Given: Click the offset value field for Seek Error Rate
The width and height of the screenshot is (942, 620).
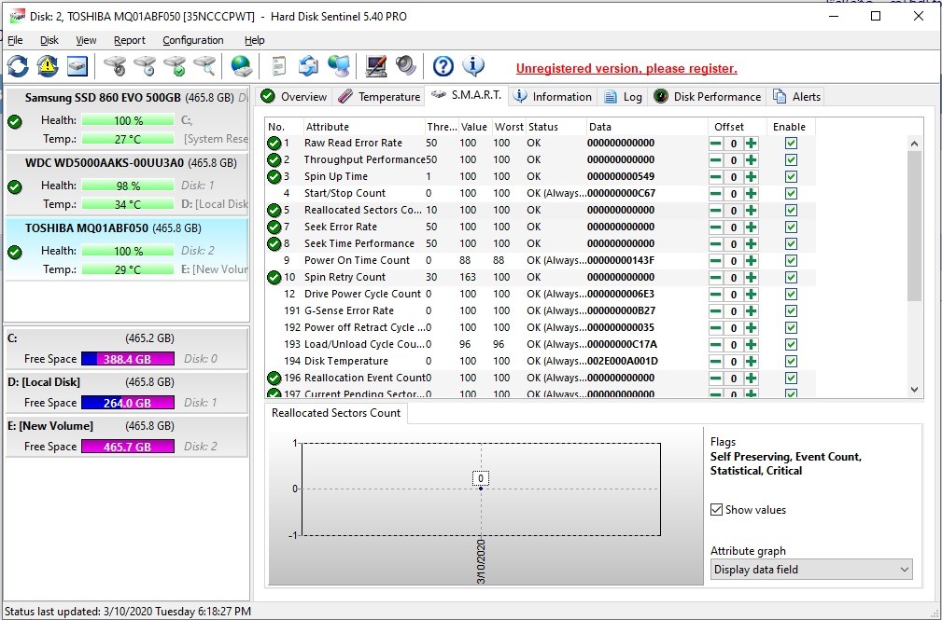Looking at the screenshot, I should tap(734, 227).
